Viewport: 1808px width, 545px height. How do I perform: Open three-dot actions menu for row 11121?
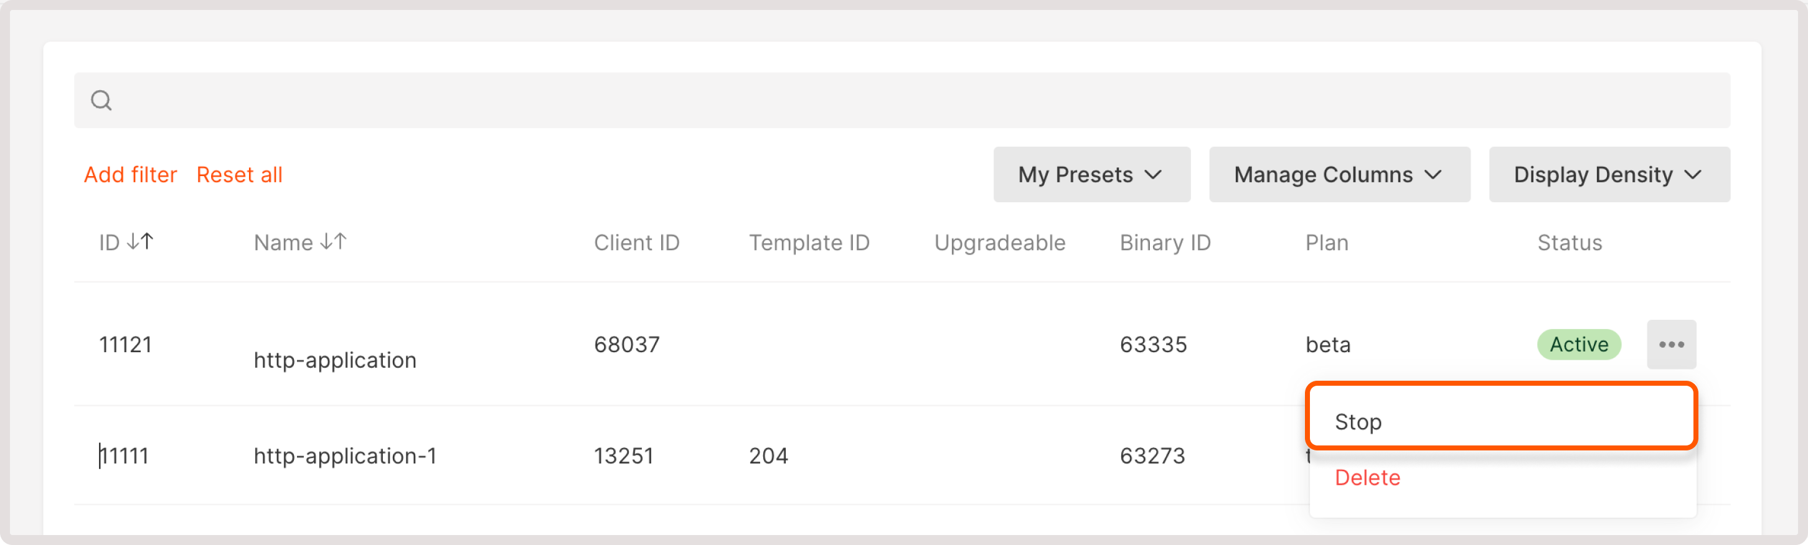point(1671,345)
